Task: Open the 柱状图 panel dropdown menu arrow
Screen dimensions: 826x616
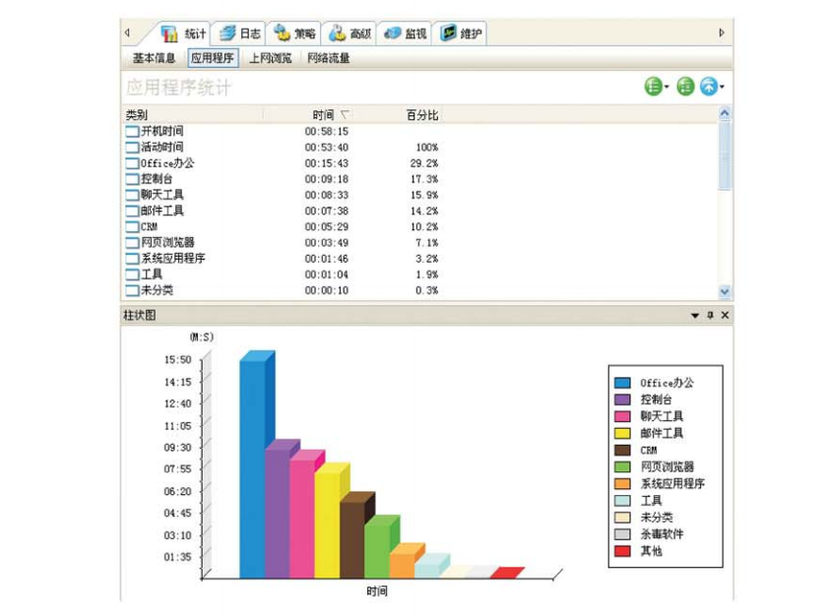Action: click(695, 316)
